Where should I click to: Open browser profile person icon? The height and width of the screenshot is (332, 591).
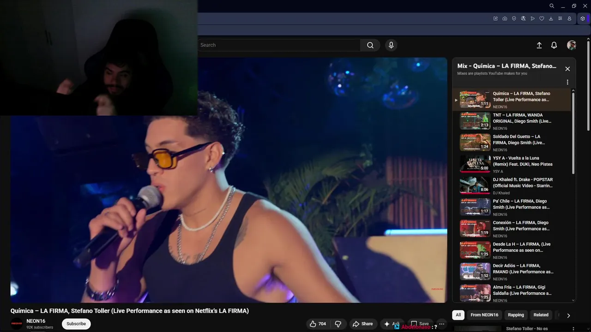coord(569,18)
